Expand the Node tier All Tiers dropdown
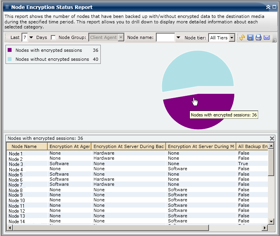280x236 pixels. [232, 38]
